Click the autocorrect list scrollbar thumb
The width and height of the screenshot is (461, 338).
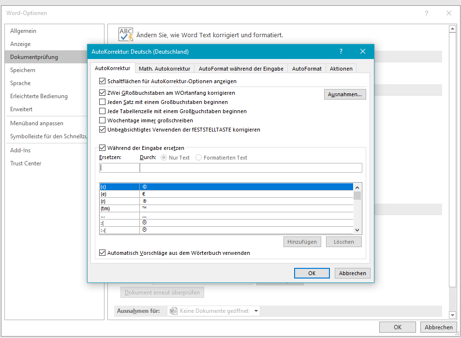(x=357, y=196)
